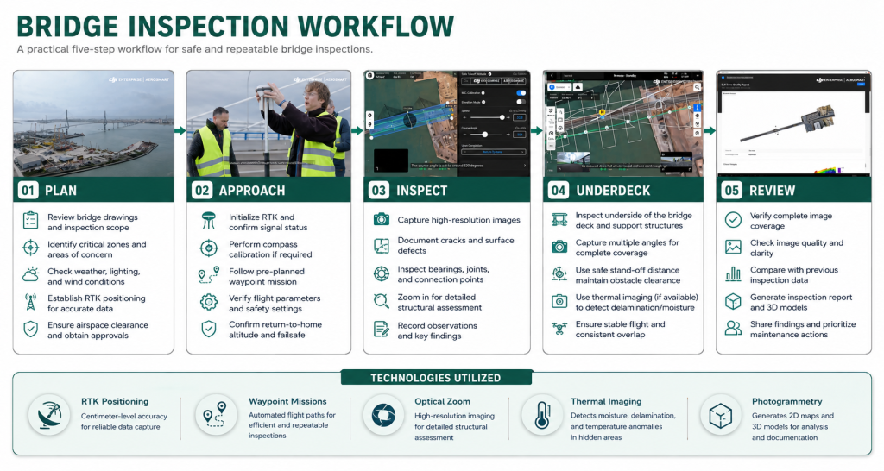This screenshot has height=471, width=884.
Task: Click the 3D cube icon beside Generate inspection report
Action: (733, 301)
